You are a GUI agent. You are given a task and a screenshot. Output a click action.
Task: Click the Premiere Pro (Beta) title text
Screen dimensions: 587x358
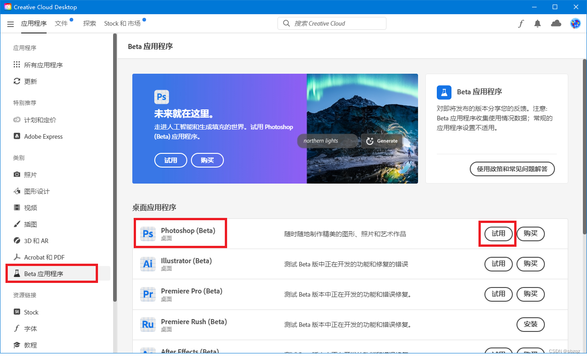[x=191, y=291]
